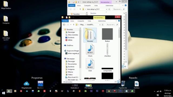Open MEGA in sidebar favorites
Viewport: 173px width, 97px height.
pos(70,40)
